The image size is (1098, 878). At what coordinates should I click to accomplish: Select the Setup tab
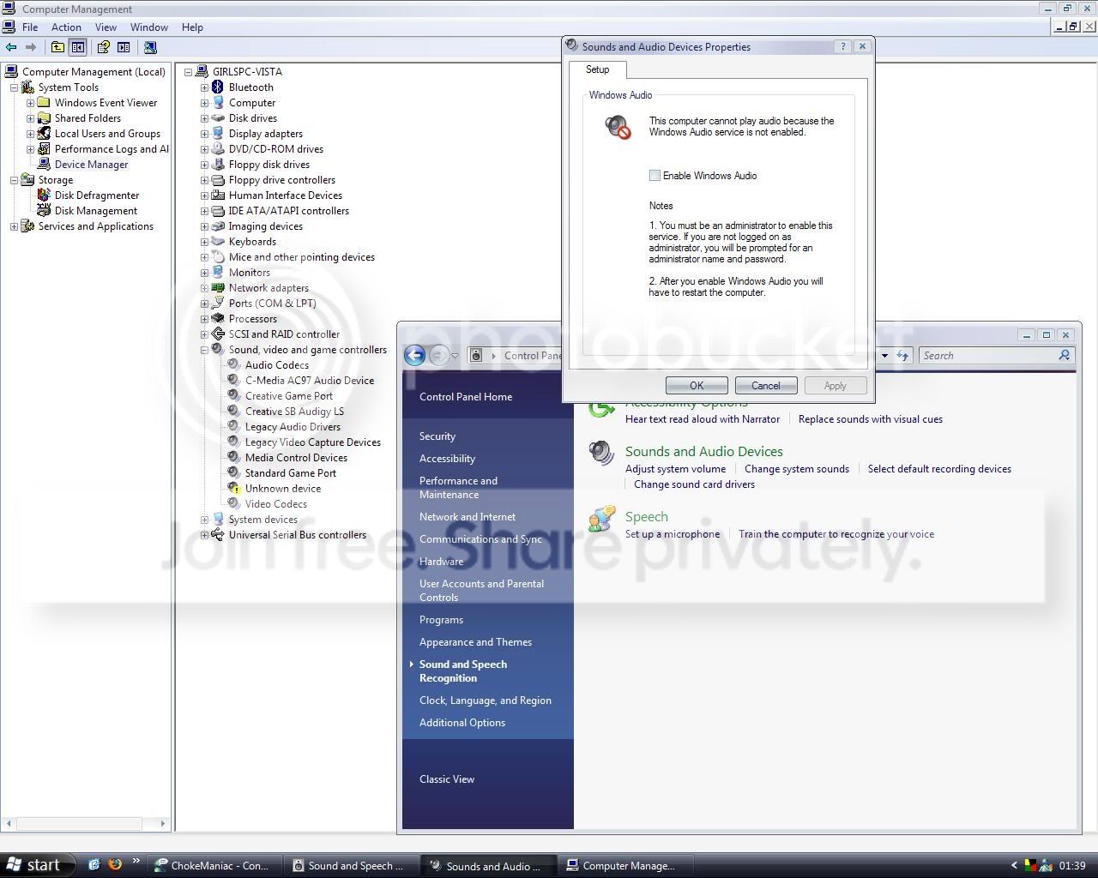[598, 70]
